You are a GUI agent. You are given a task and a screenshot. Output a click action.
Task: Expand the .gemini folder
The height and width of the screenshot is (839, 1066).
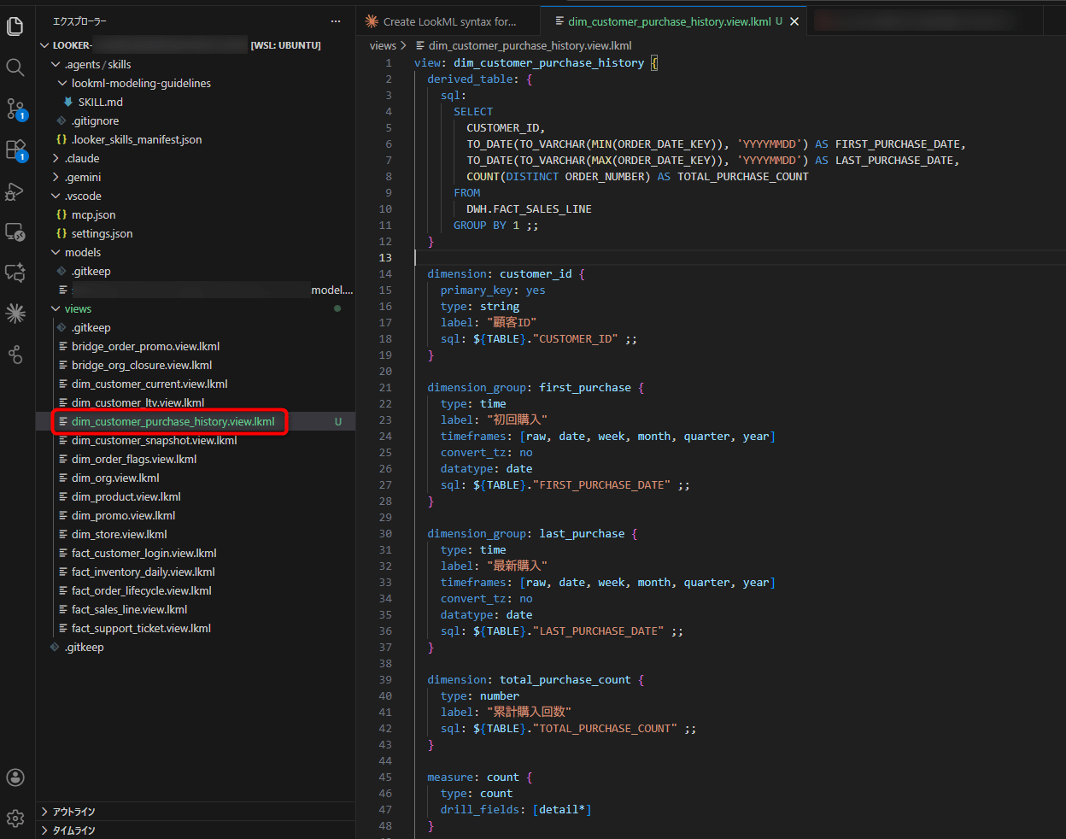[x=196, y=177]
